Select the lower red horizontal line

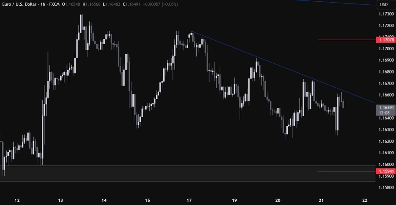click(x=345, y=171)
